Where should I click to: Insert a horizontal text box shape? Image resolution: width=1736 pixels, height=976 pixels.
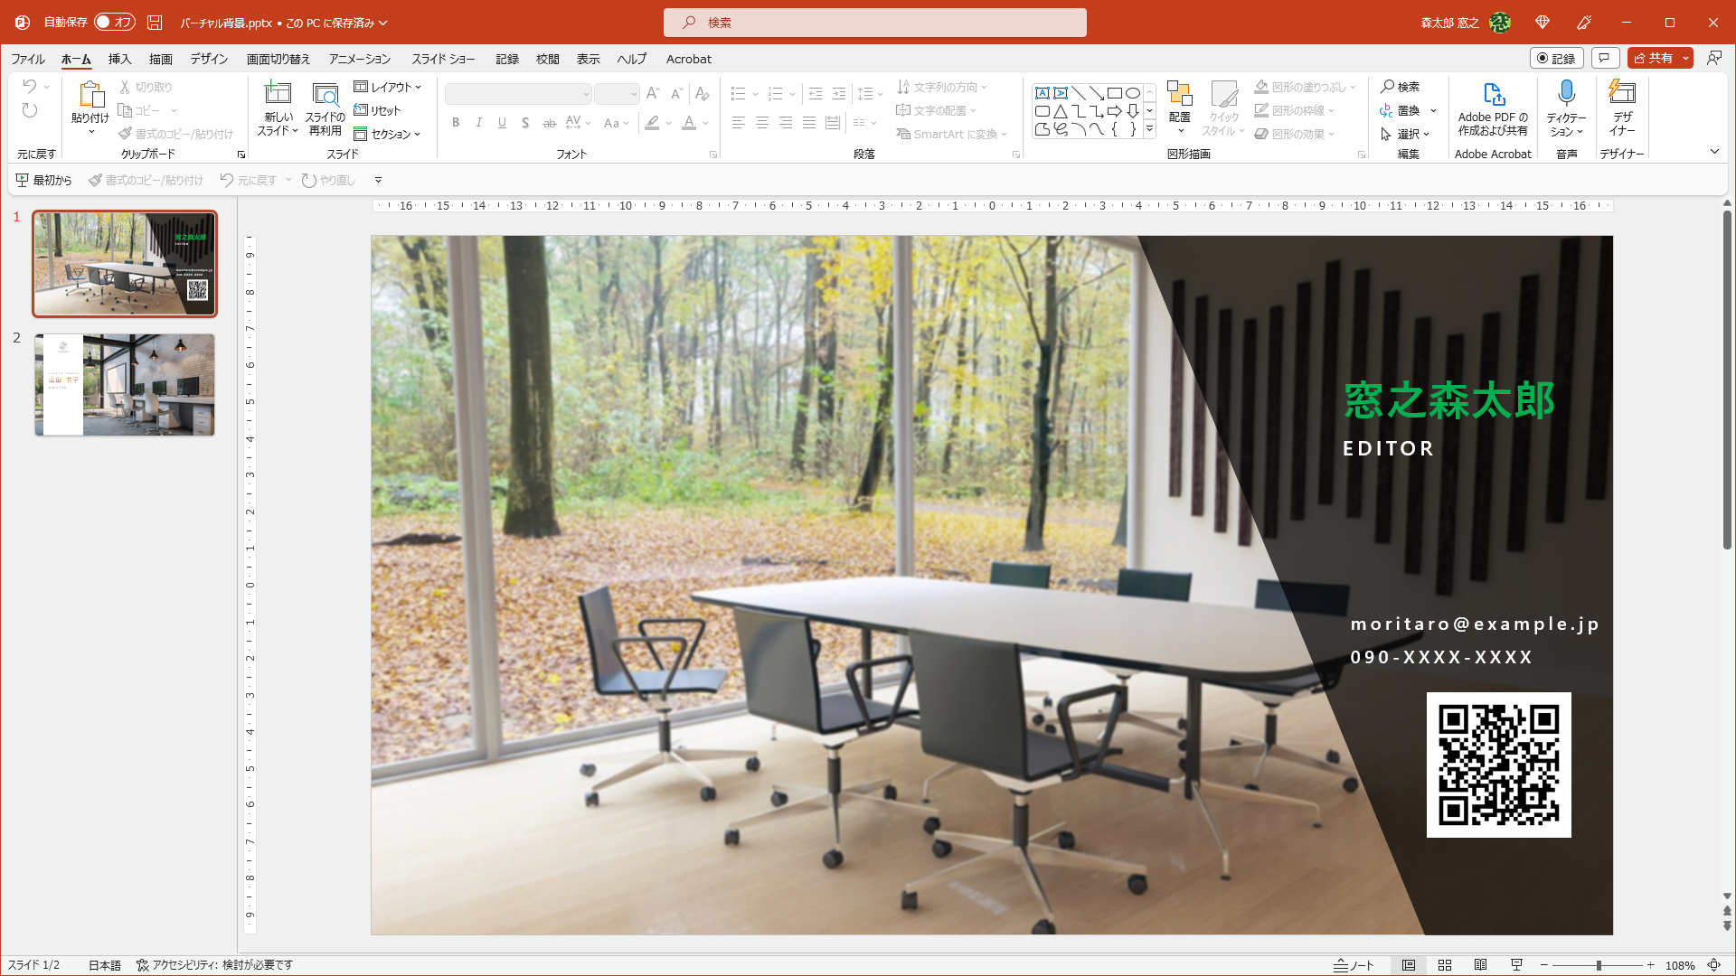pos(1043,93)
